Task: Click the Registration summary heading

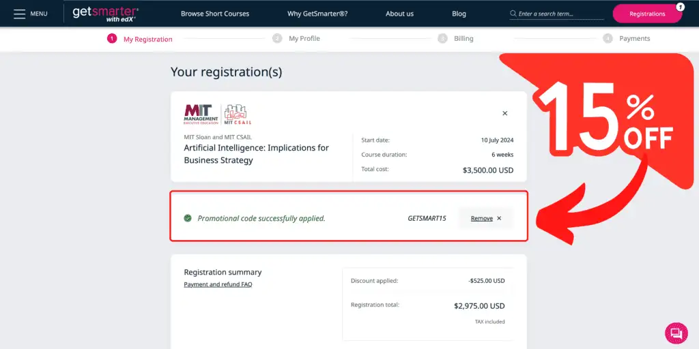Action: pos(223,272)
